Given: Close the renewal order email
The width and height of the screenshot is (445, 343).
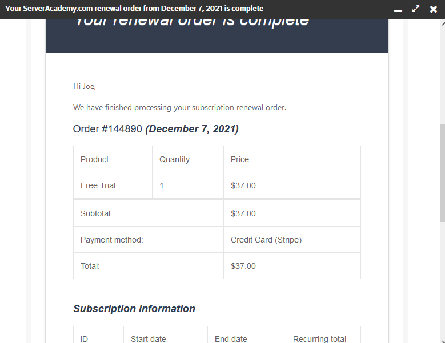Looking at the screenshot, I should pyautogui.click(x=434, y=9).
